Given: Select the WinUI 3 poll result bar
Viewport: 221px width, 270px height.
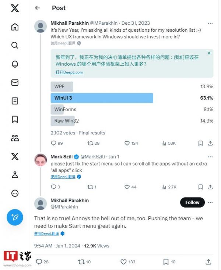Looking at the screenshot, I should point(102,98).
